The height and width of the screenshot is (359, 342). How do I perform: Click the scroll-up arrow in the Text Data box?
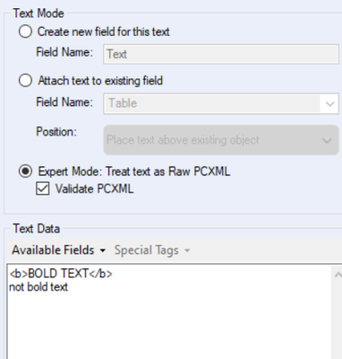click(x=338, y=275)
